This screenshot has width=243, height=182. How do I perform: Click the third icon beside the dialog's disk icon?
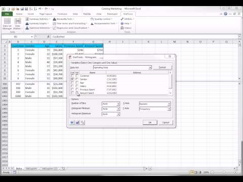pyautogui.click(x=83, y=122)
